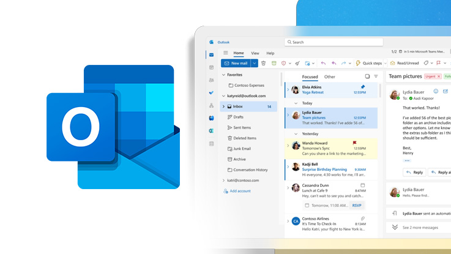Toggle Read/Unread status
Screen dimensions: 451x254
pyautogui.click(x=404, y=63)
